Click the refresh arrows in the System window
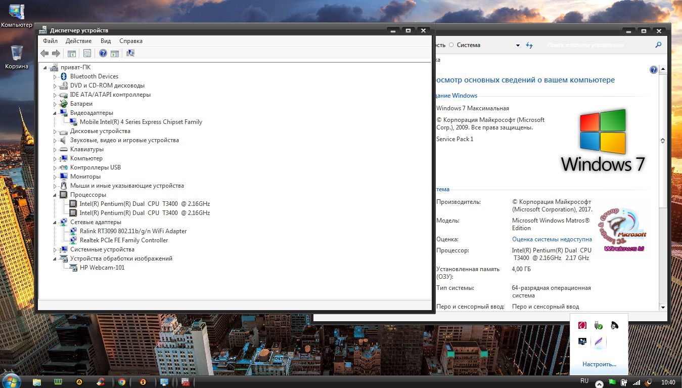The height and width of the screenshot is (388, 682). pos(529,45)
